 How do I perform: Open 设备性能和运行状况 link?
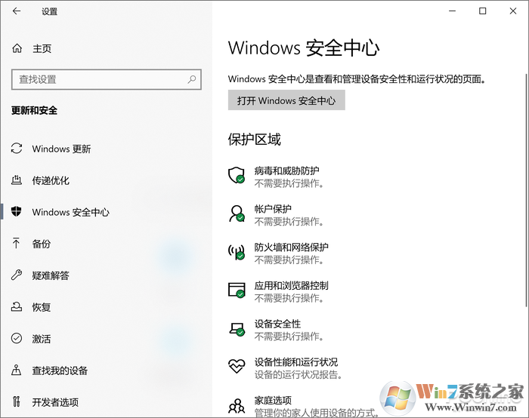[296, 362]
